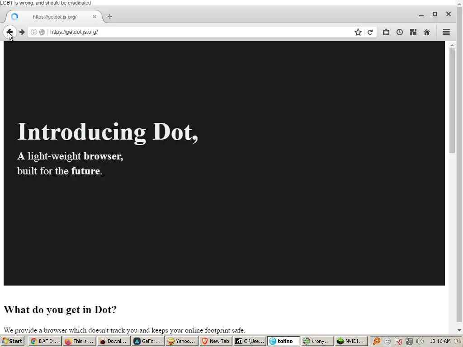Switch to the DAF Dr... Chrome taskbar item

click(x=45, y=341)
